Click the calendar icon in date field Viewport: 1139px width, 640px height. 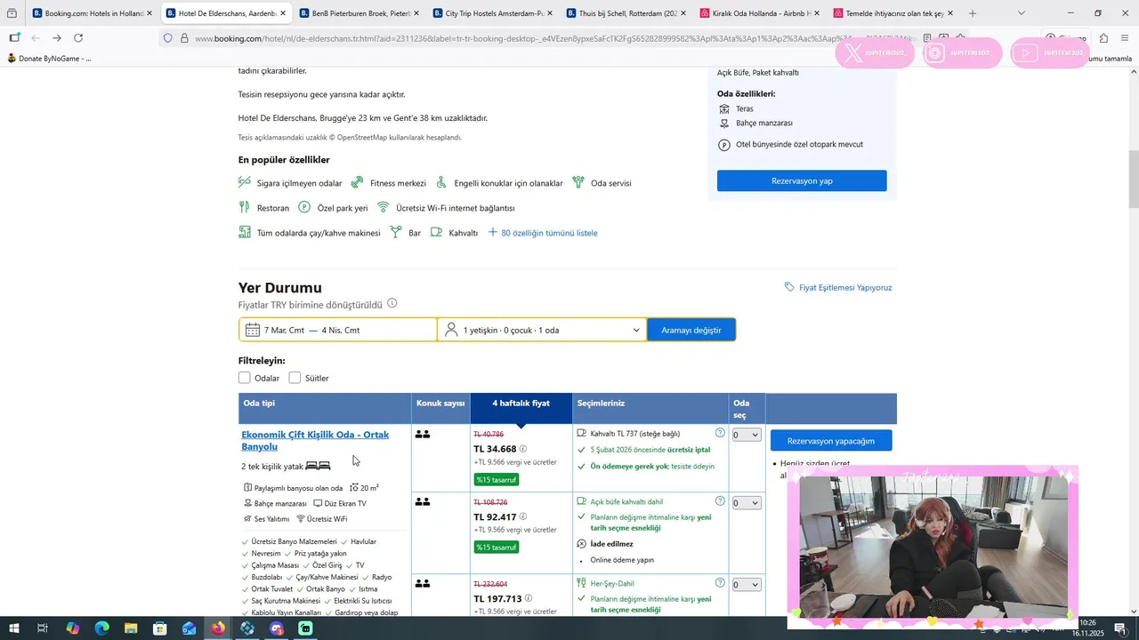tap(253, 330)
